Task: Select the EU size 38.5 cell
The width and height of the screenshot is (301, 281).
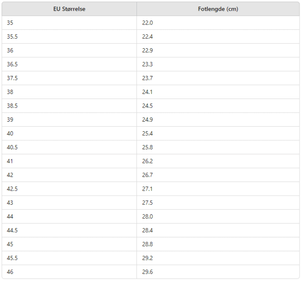Action: (13, 106)
